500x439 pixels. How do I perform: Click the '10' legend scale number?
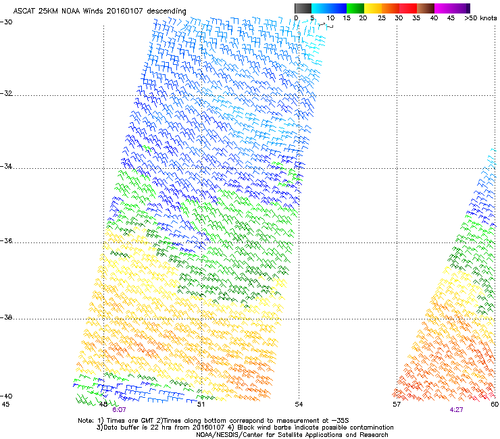pyautogui.click(x=330, y=18)
